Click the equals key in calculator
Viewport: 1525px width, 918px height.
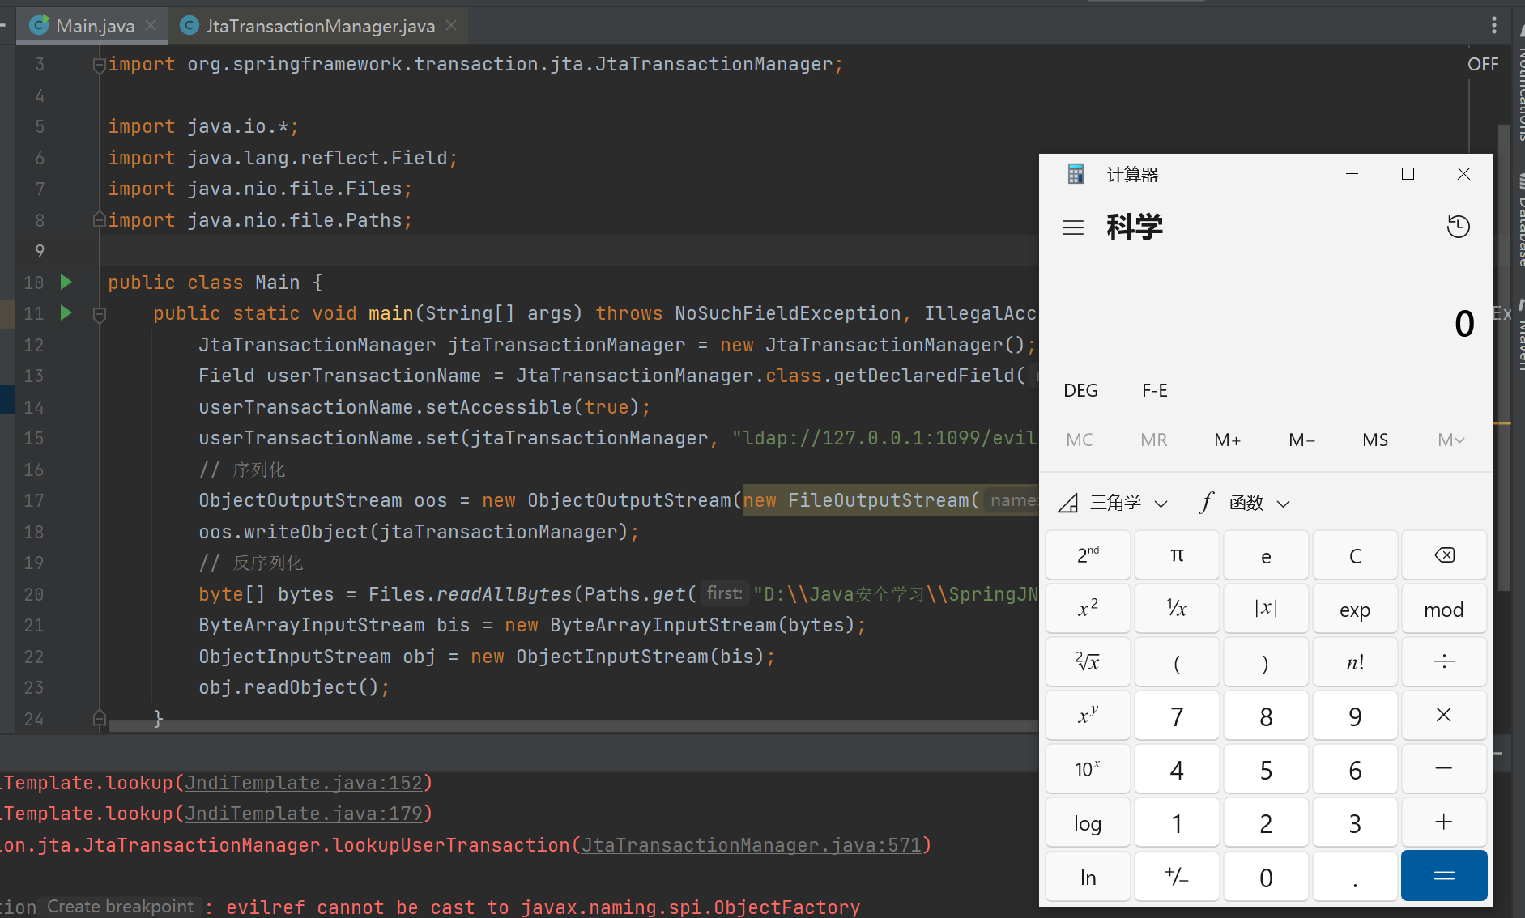point(1444,876)
